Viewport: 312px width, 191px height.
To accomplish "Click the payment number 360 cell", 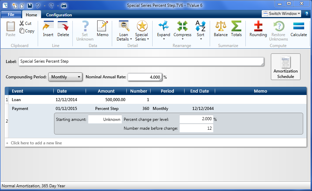I will tap(145, 109).
